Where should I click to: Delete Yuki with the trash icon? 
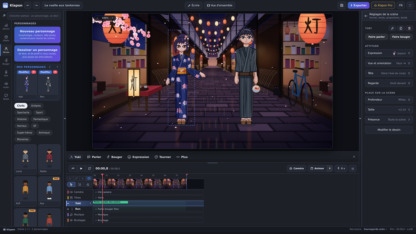tap(409, 29)
